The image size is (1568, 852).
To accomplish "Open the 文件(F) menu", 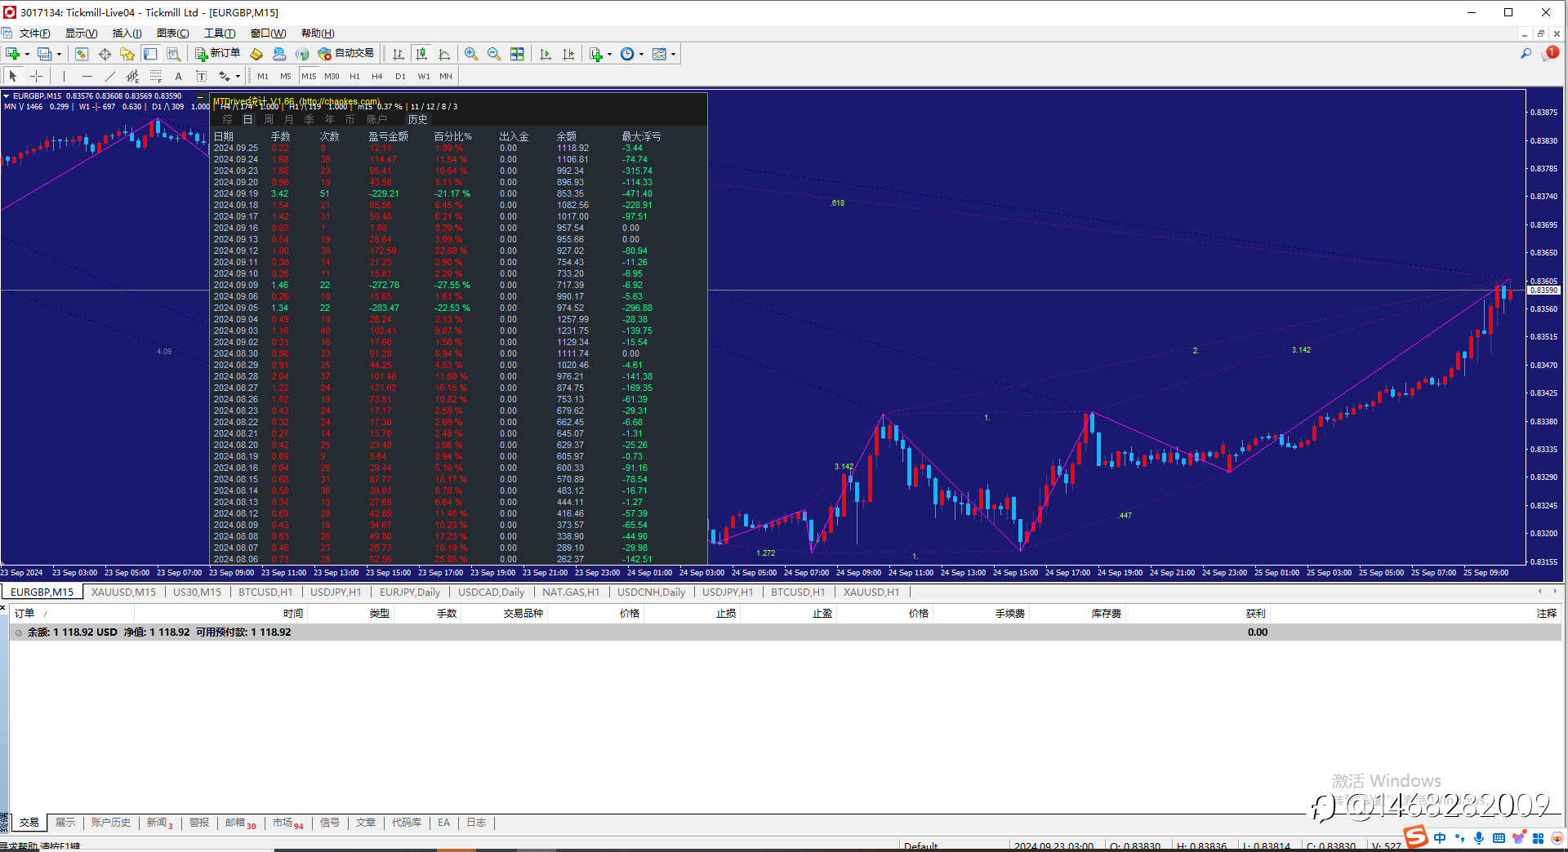I will pyautogui.click(x=34, y=33).
